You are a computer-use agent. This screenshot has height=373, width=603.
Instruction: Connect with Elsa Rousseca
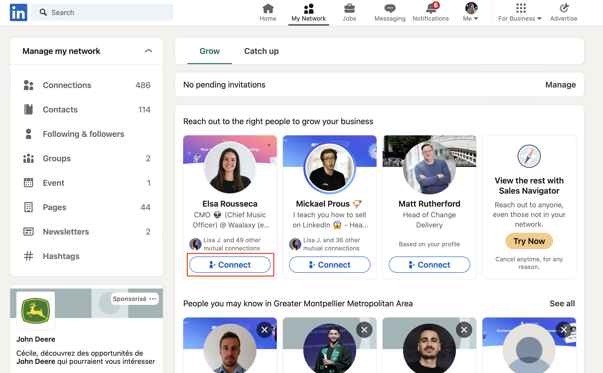(x=230, y=265)
